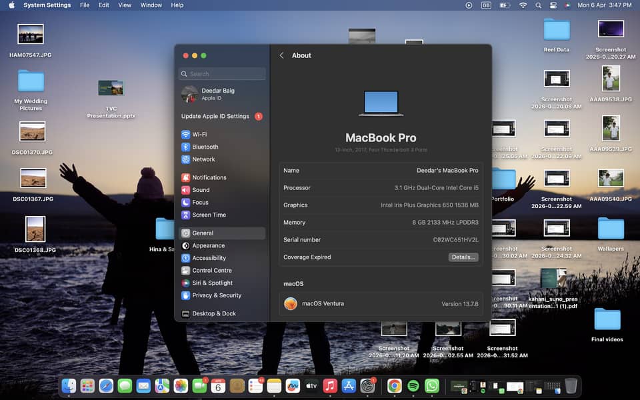Click the Search field in System Settings
Image resolution: width=640 pixels, height=400 pixels.
pyautogui.click(x=221, y=73)
